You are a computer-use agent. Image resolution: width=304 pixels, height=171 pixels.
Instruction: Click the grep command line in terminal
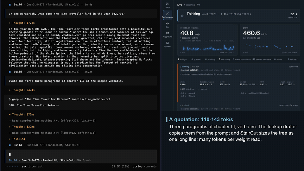(x=60, y=99)
